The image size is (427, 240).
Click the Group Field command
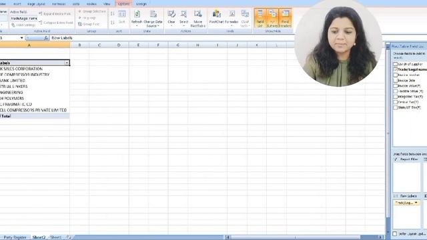89,24
